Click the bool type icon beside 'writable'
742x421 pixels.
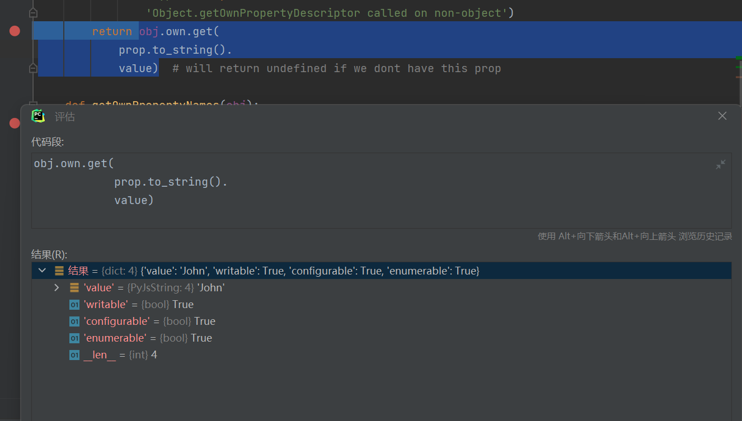[x=74, y=305]
